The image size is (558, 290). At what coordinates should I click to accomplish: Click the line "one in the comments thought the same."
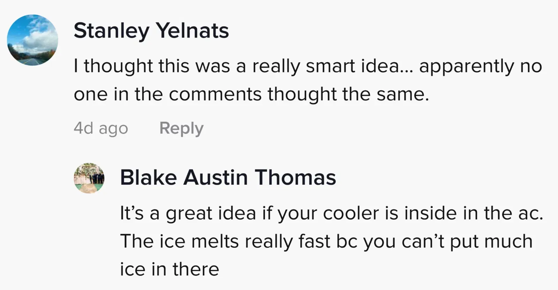251,94
